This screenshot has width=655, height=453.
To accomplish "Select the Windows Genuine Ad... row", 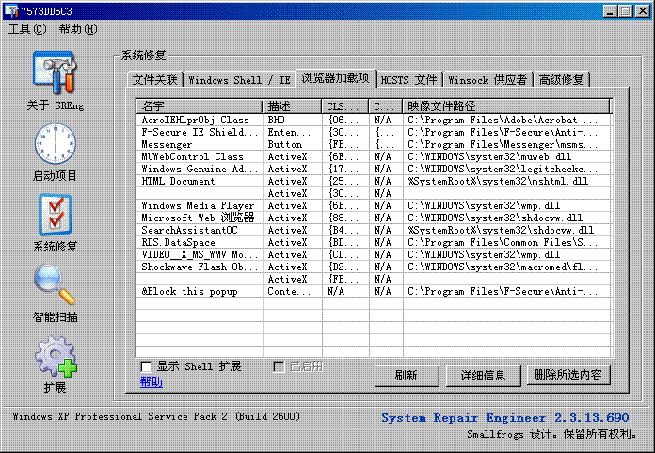I will point(374,169).
